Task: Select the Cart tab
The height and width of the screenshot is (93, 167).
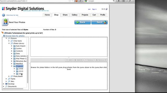Action: (x=94, y=15)
